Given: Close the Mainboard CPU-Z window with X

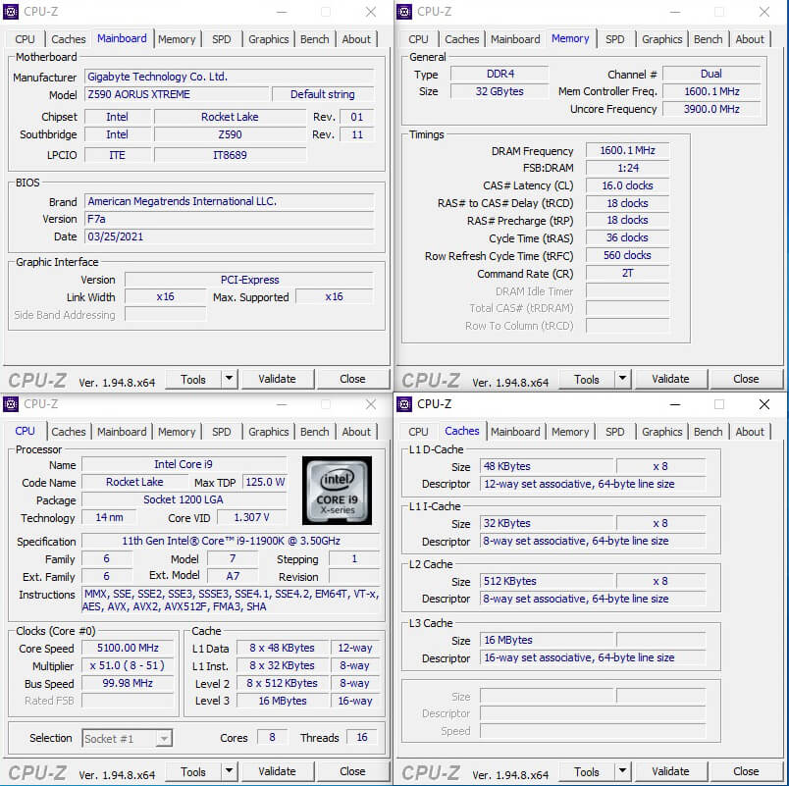Looking at the screenshot, I should tap(371, 12).
